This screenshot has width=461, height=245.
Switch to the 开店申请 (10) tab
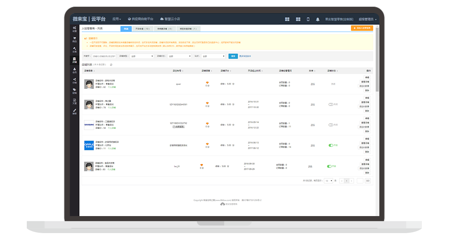(x=142, y=29)
